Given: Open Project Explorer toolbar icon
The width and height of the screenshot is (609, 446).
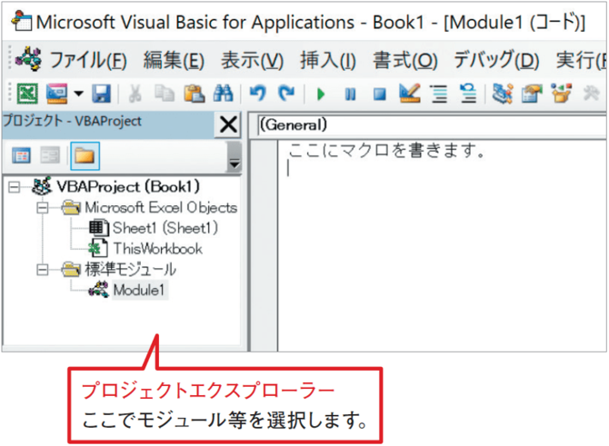Looking at the screenshot, I should 503,94.
